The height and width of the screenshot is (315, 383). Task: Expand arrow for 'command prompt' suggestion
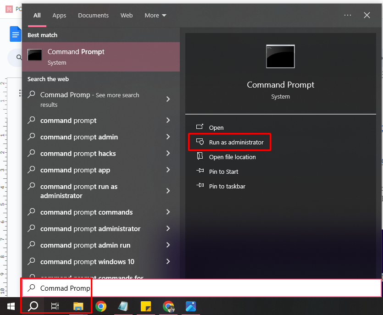click(168, 120)
